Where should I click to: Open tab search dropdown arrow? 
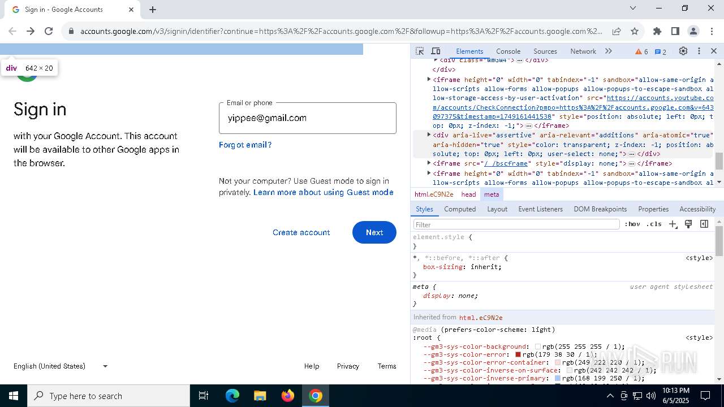(633, 8)
